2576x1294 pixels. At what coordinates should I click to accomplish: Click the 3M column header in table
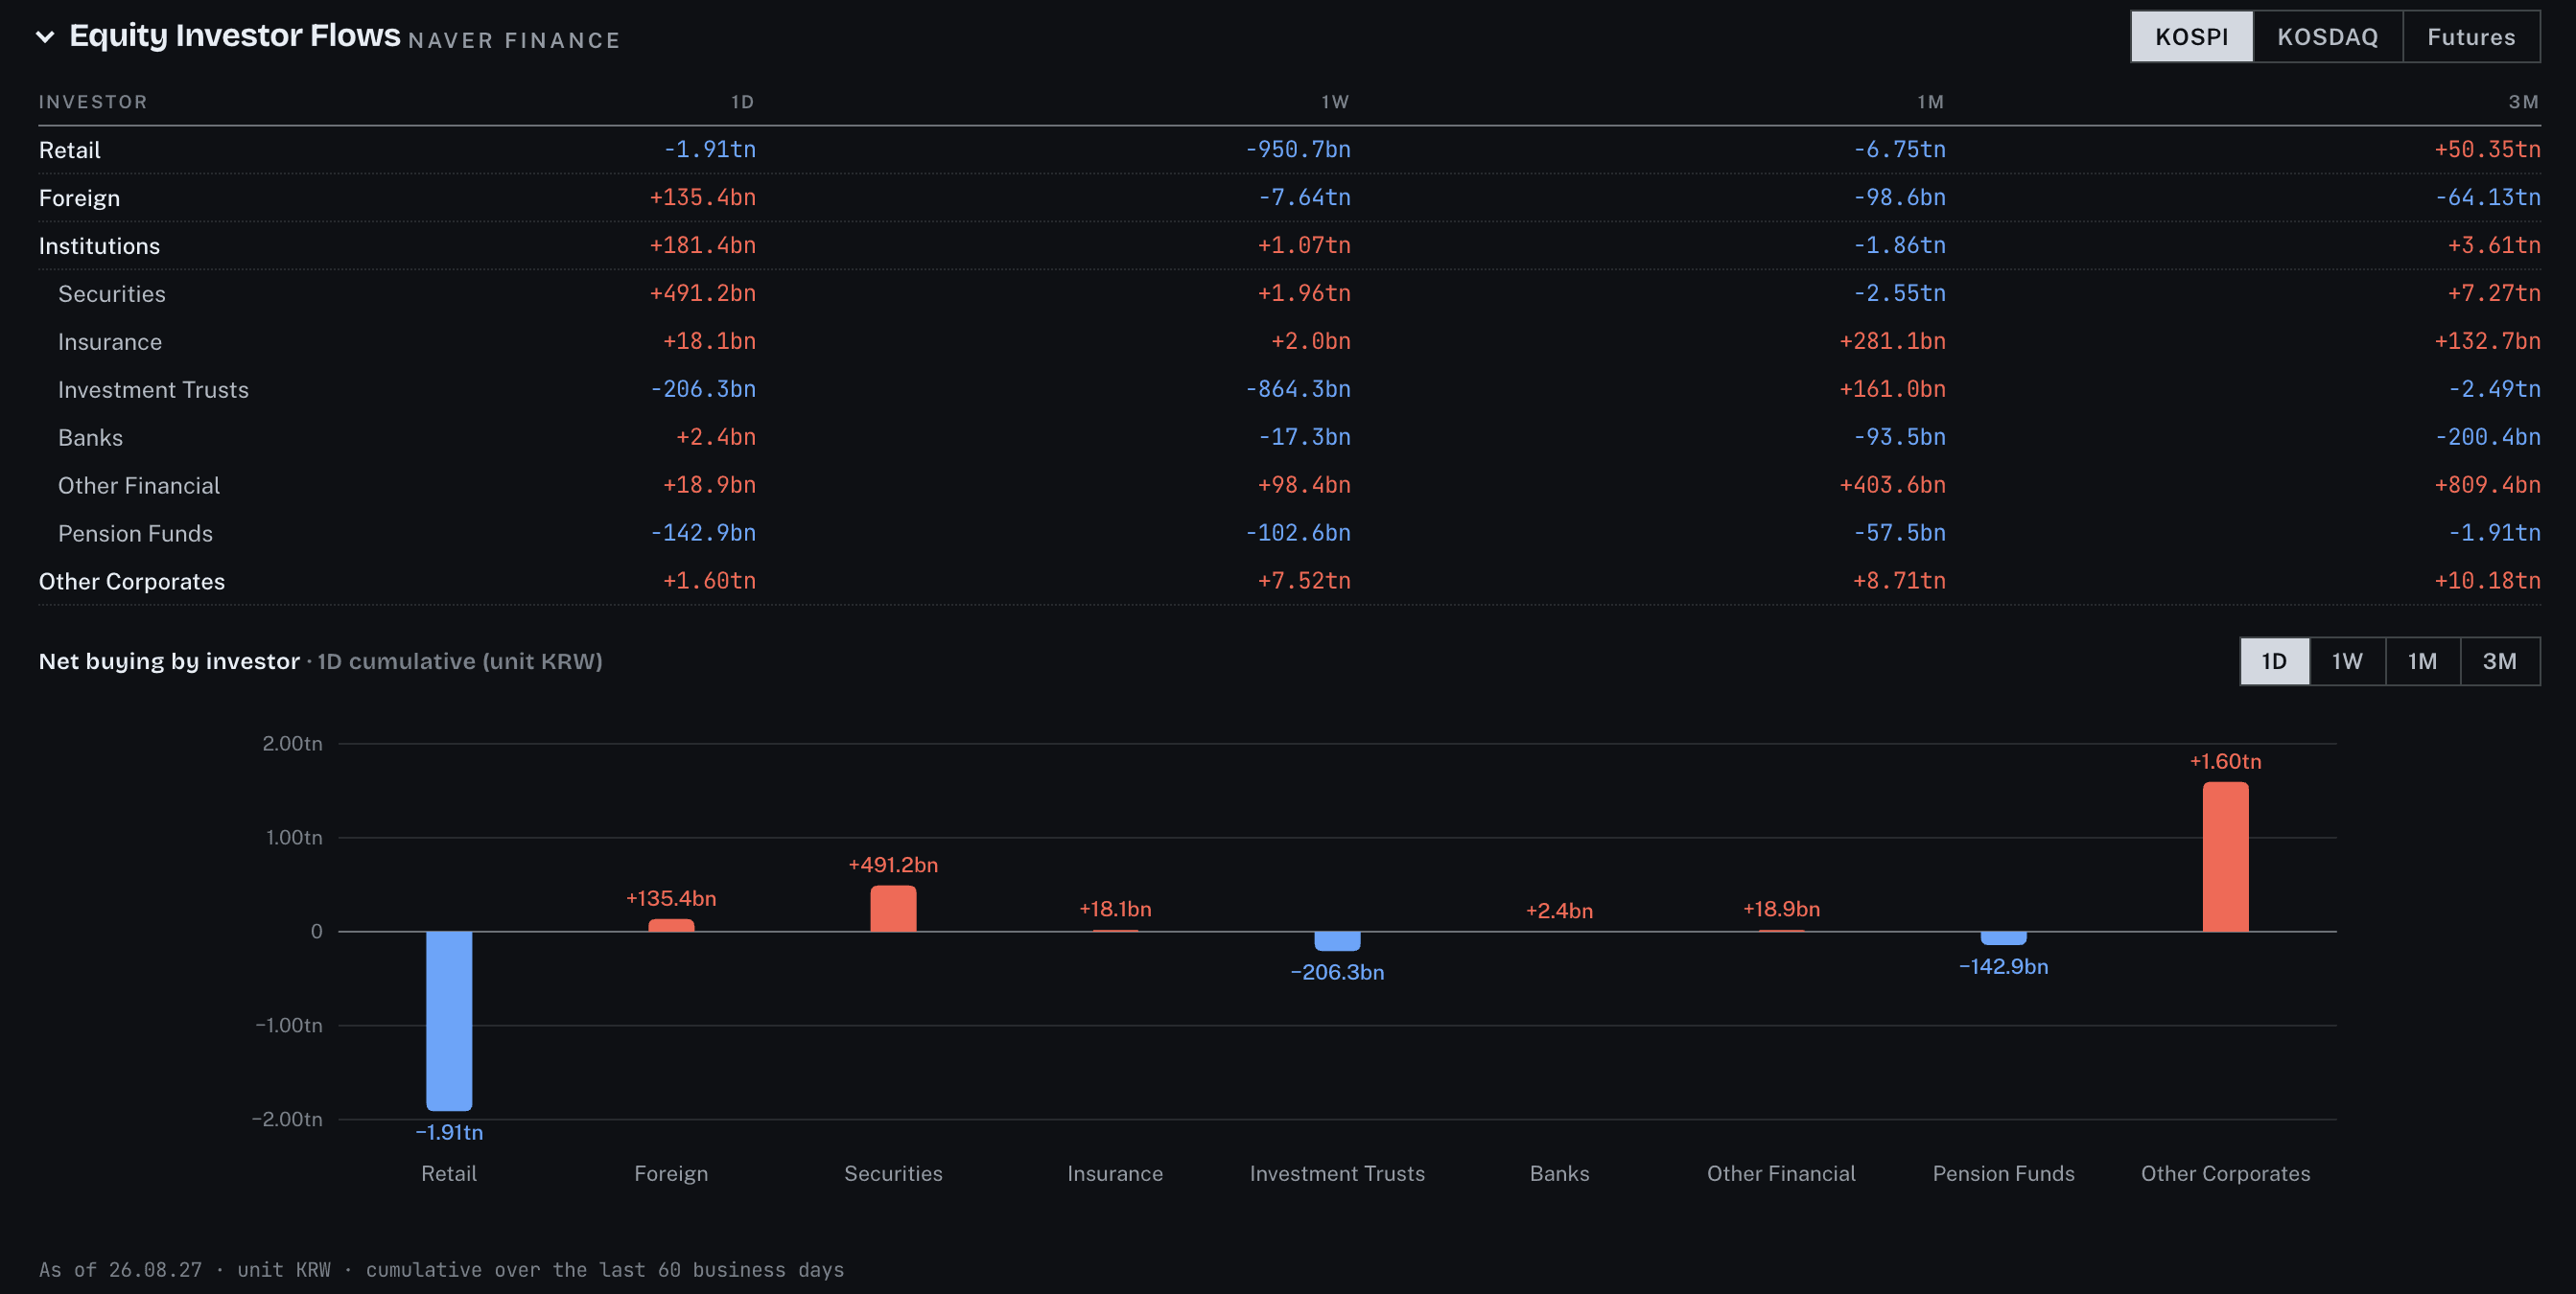point(2524,102)
